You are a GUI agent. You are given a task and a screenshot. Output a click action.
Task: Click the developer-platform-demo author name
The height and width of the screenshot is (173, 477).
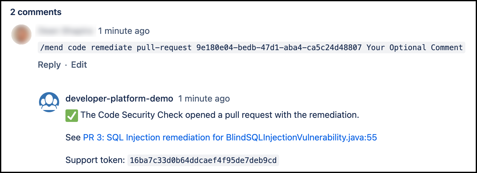click(119, 99)
